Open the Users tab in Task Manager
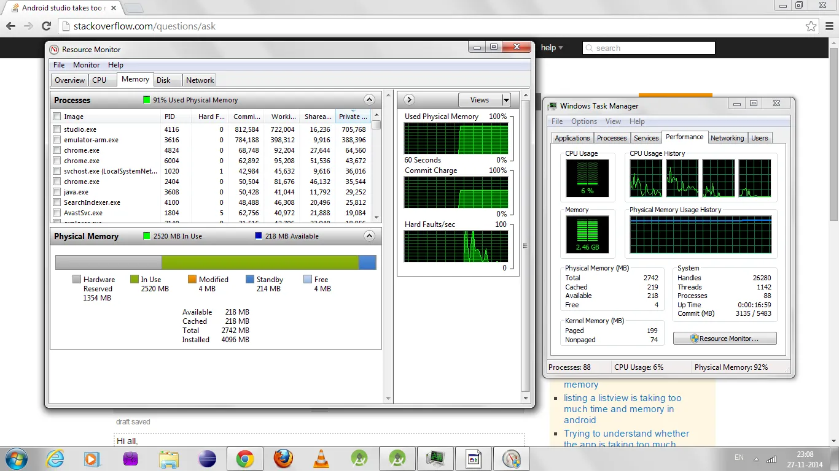The image size is (839, 471). [760, 138]
